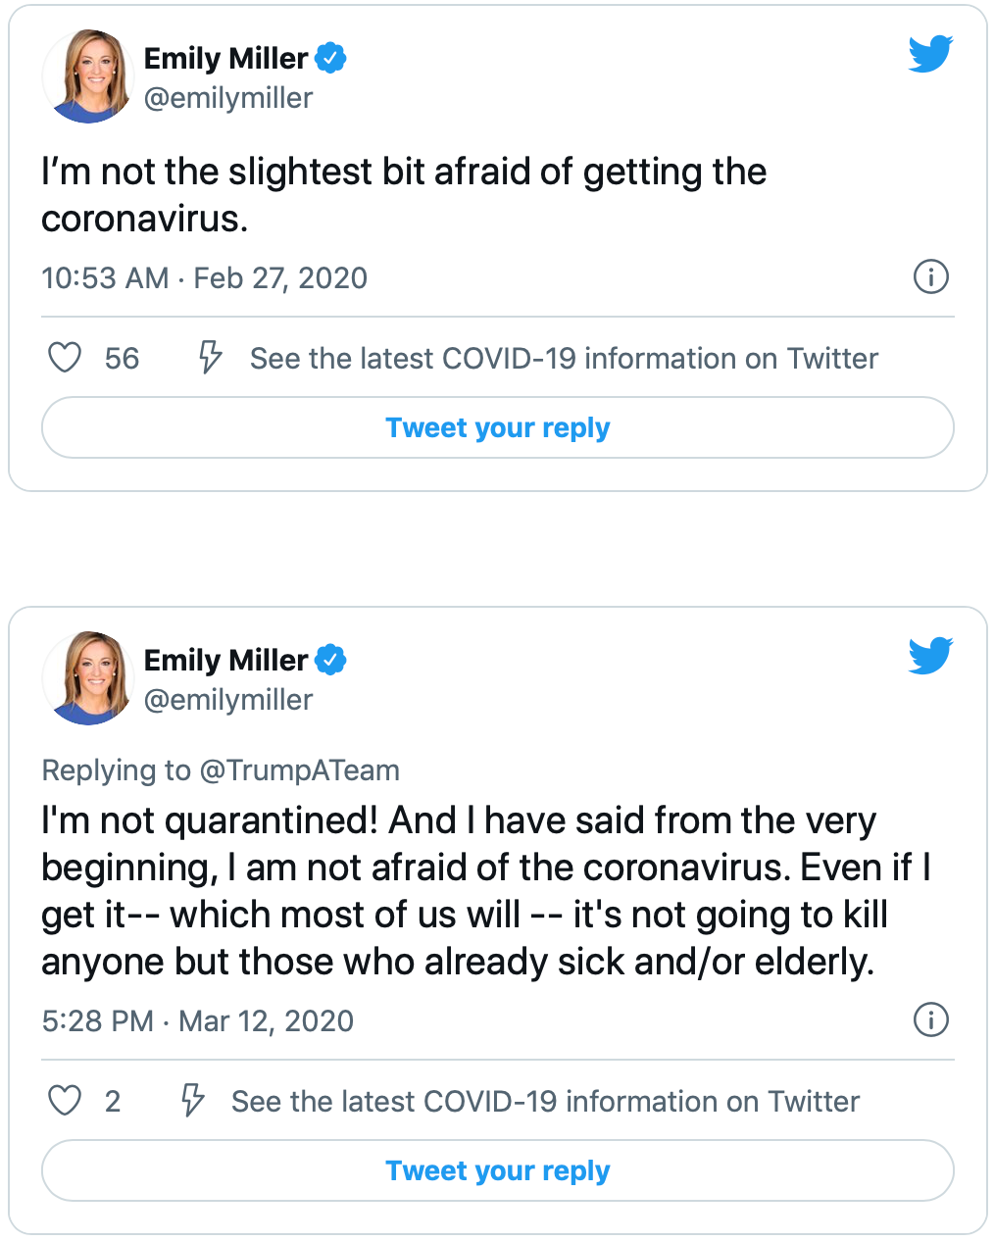Open @TrumpATeam mention in reply
Image resolution: width=994 pixels, height=1241 pixels.
[x=299, y=770]
